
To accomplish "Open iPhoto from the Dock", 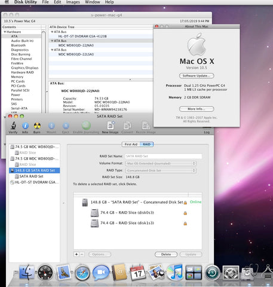I will 157,273.
